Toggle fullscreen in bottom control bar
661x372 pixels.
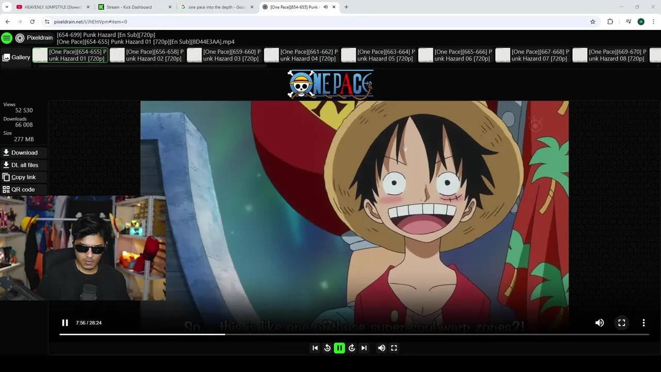[x=394, y=348]
